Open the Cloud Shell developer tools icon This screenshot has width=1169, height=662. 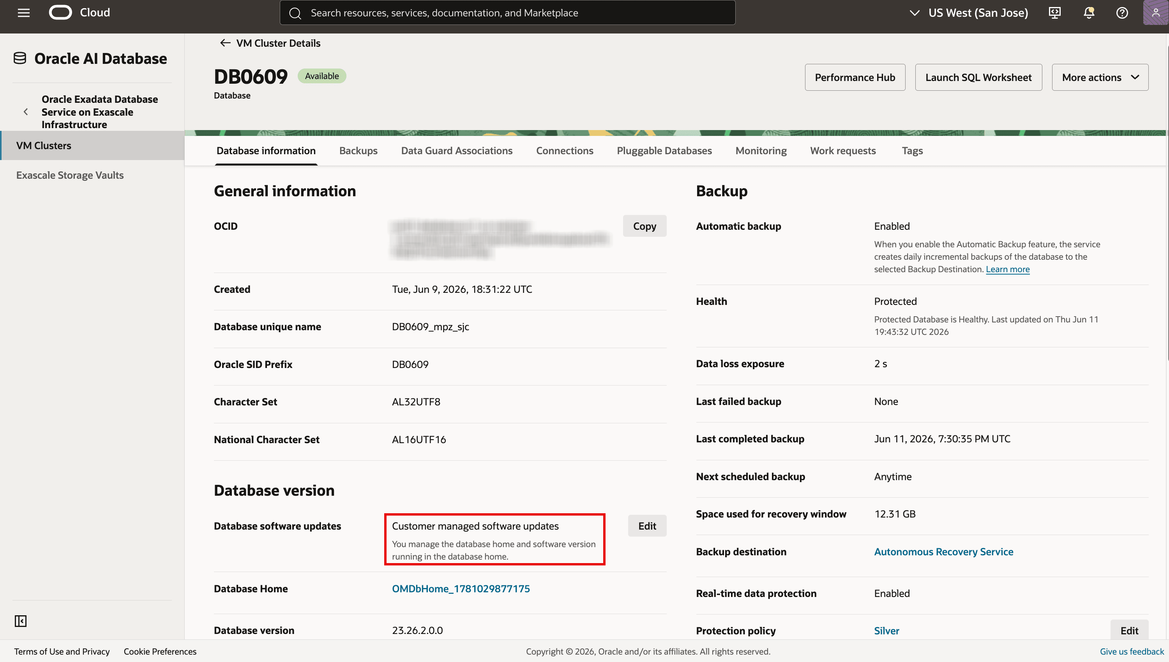[1055, 13]
